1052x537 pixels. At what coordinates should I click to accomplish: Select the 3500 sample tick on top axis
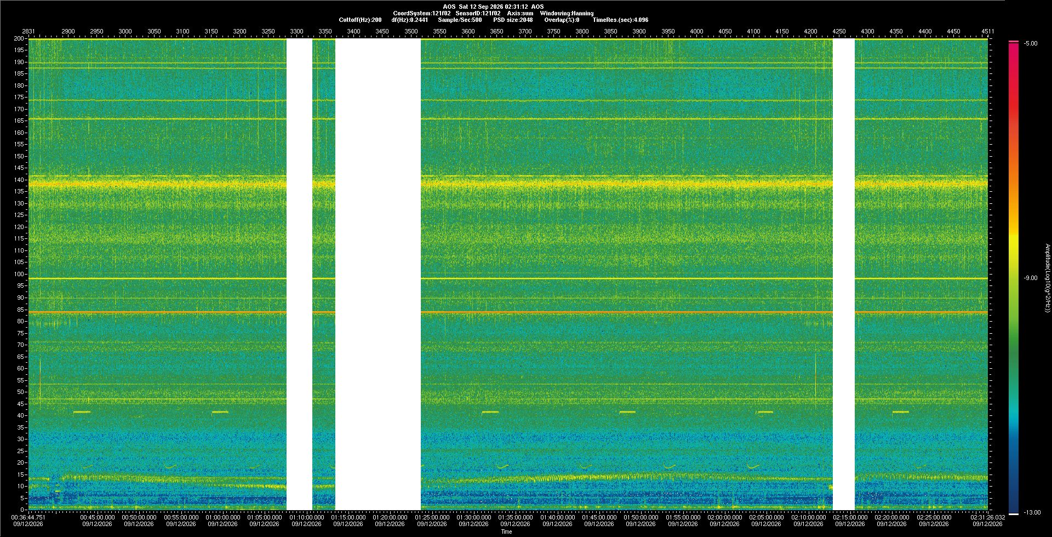click(x=411, y=31)
